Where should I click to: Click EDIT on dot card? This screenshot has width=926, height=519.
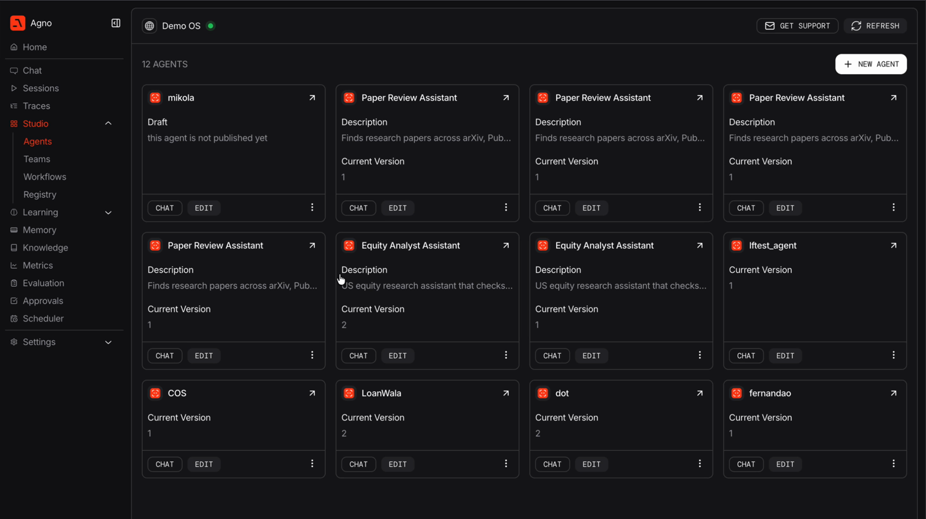tap(592, 464)
